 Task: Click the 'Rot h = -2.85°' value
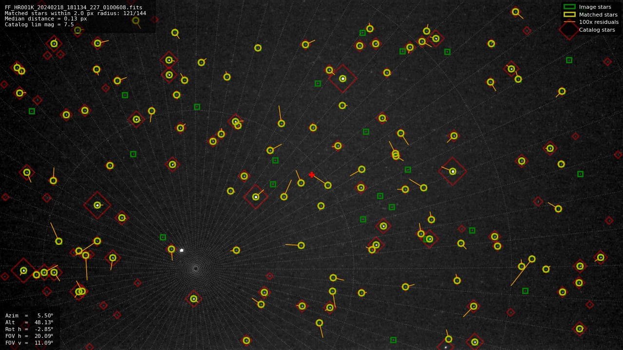pyautogui.click(x=29, y=329)
